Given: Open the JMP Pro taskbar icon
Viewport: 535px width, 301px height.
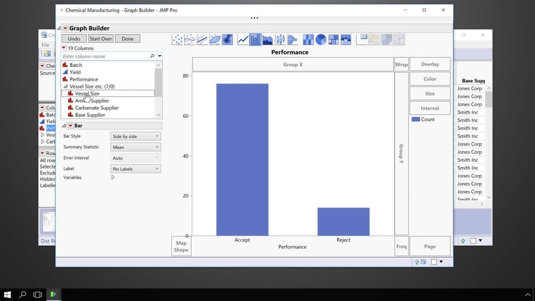Looking at the screenshot, I should pos(53,294).
